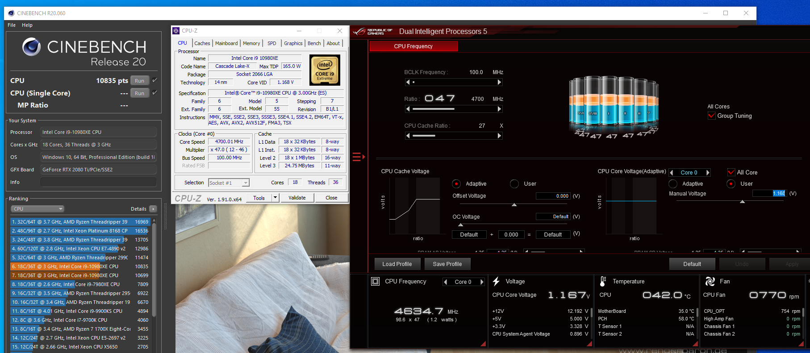Click the Default button in DIP5 bottom bar

click(x=692, y=264)
